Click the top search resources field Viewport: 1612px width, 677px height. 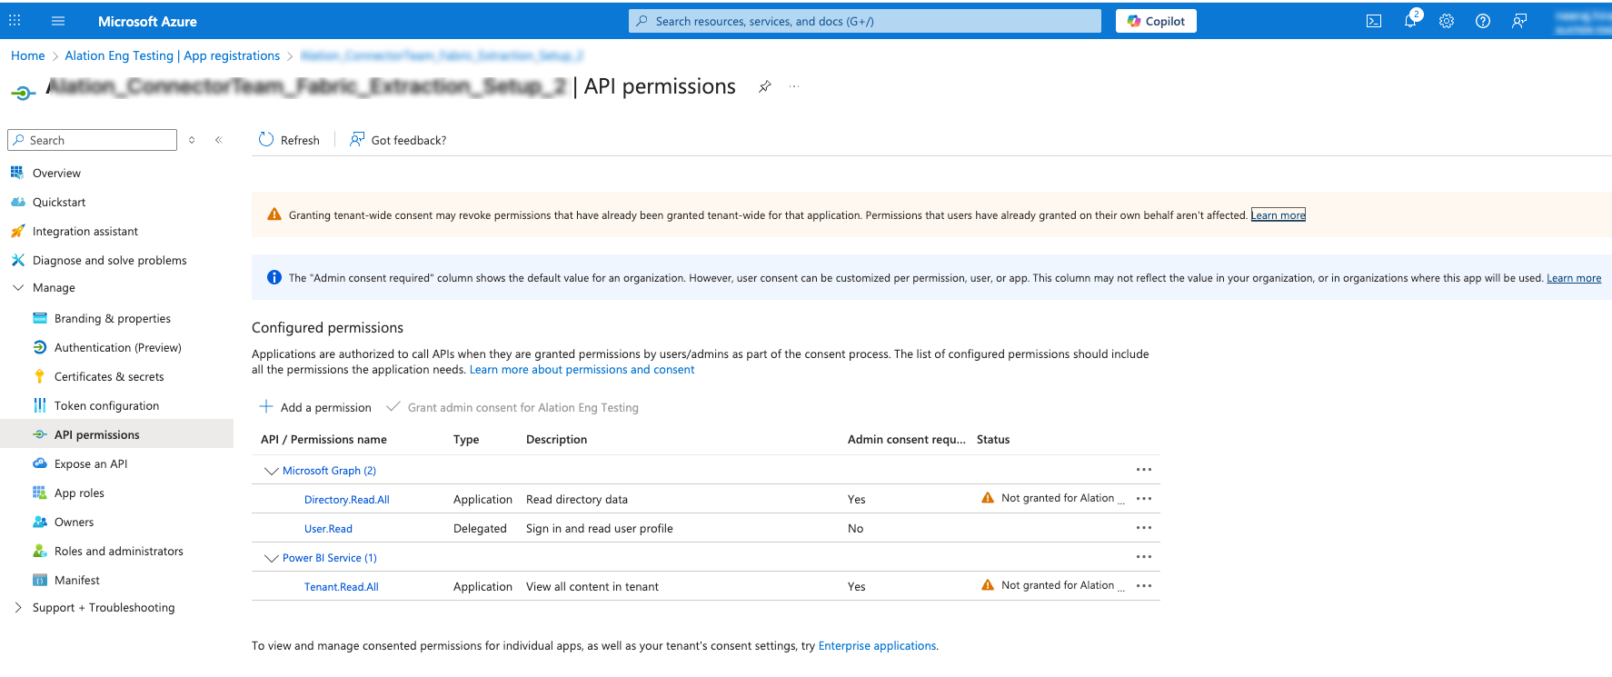pos(863,21)
